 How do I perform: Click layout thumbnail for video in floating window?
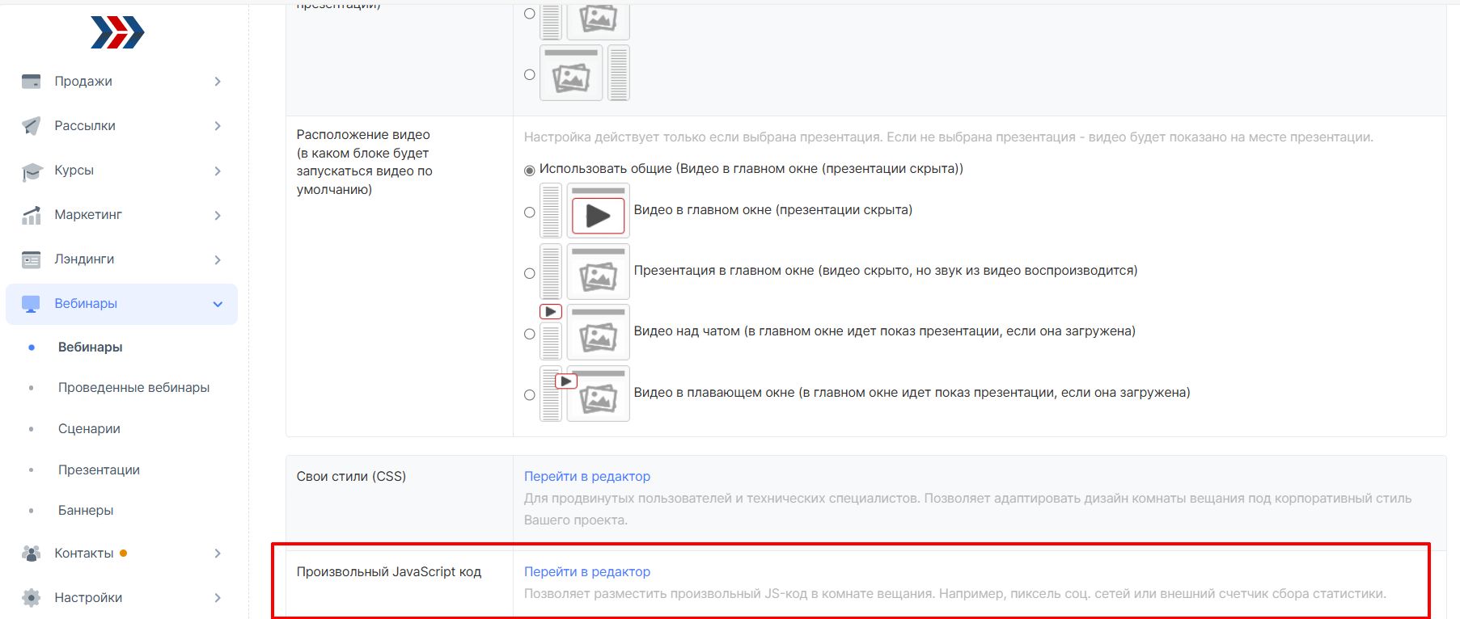pyautogui.click(x=585, y=394)
